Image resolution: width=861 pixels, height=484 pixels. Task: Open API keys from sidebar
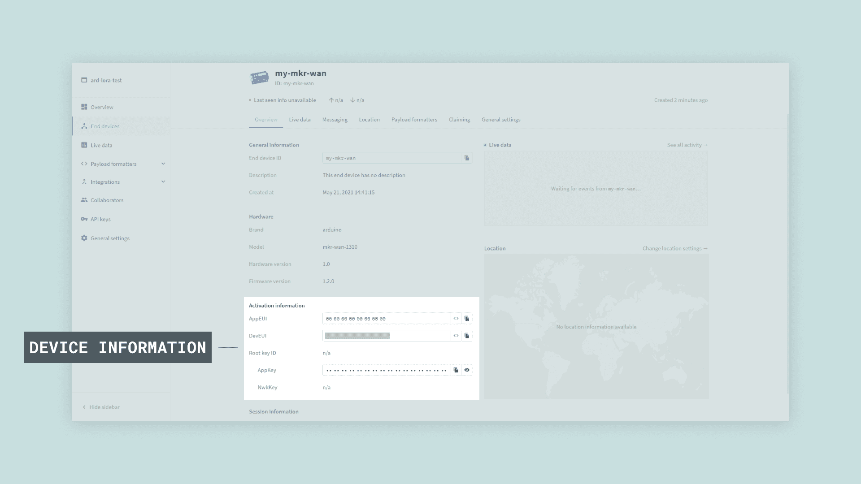(x=100, y=219)
